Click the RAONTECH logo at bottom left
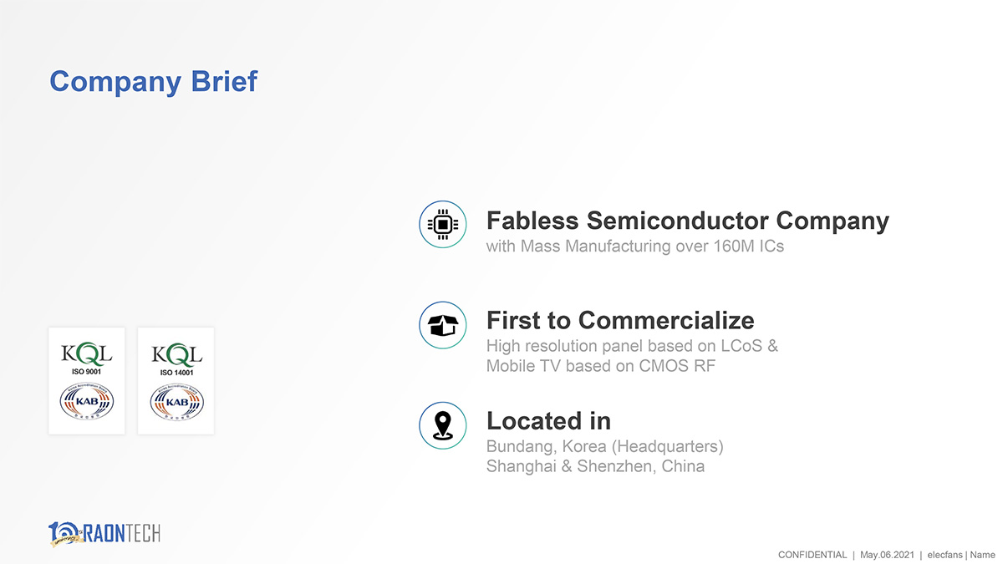Image resolution: width=1003 pixels, height=564 pixels. click(x=104, y=533)
